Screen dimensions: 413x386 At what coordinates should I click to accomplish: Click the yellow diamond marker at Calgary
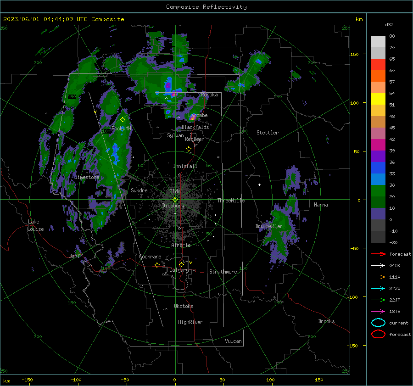(x=181, y=264)
